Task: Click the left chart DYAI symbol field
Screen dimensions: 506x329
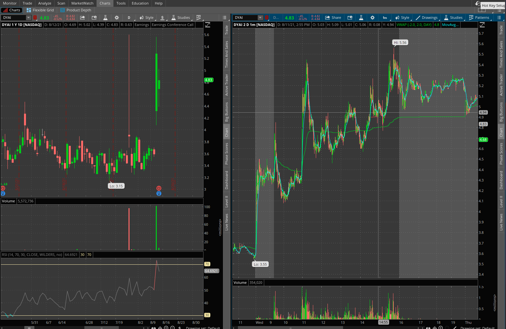Action: pyautogui.click(x=14, y=18)
